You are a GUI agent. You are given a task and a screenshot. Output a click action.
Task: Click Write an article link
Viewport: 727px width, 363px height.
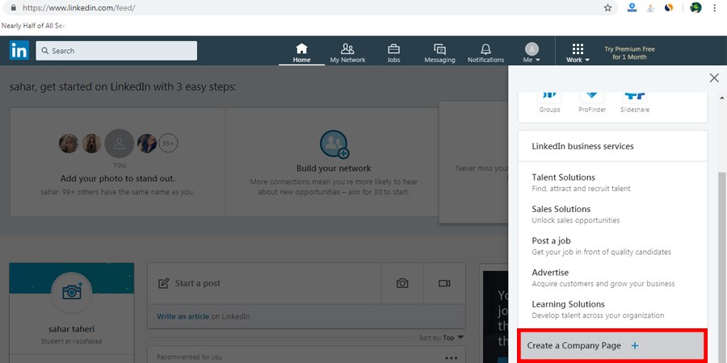pos(183,317)
